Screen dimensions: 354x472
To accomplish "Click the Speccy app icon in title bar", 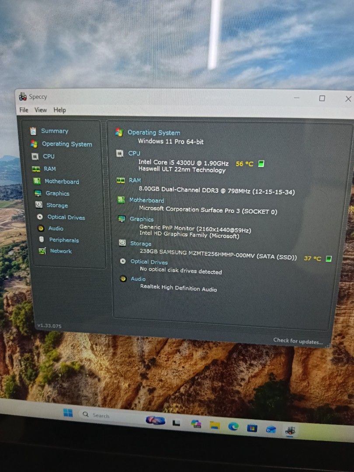I will (x=23, y=97).
